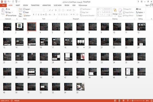Click the Undo arrow icon
Image resolution: width=153 pixels, height=102 pixels.
tap(9, 2)
